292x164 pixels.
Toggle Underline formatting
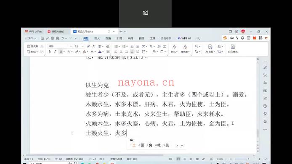click(x=61, y=52)
